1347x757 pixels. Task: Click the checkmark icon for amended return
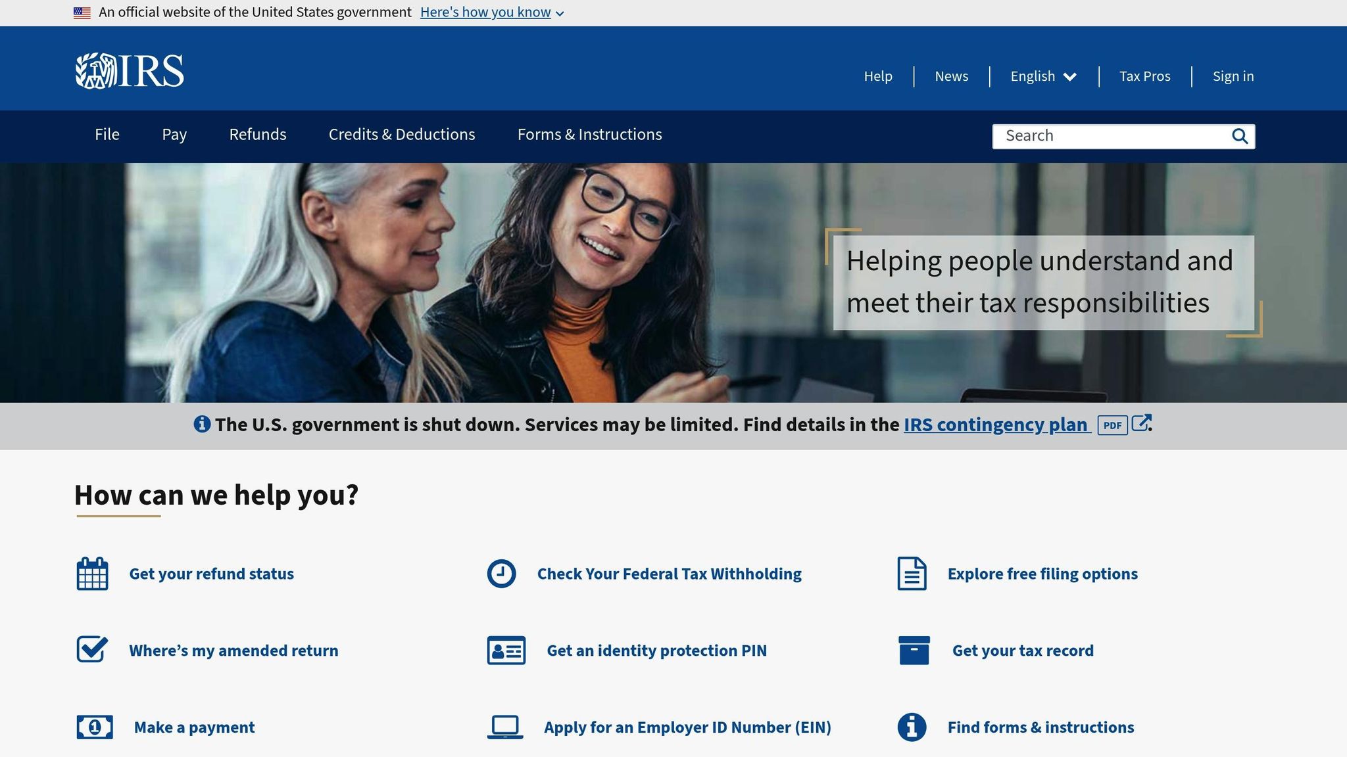pos(92,650)
